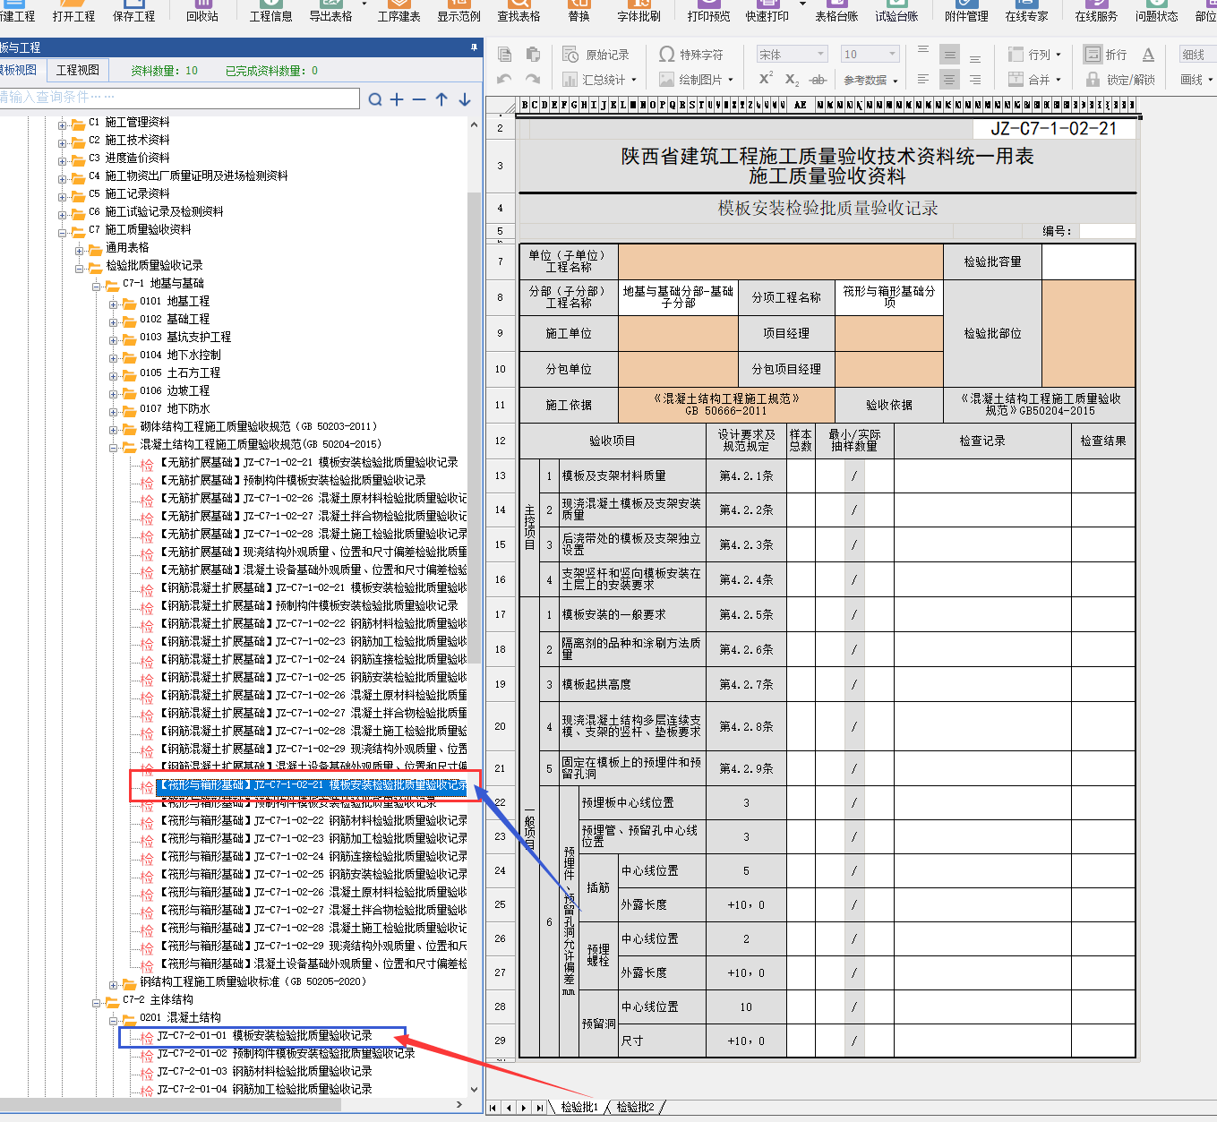
Task: Click 打印预览 print preview
Action: (708, 12)
